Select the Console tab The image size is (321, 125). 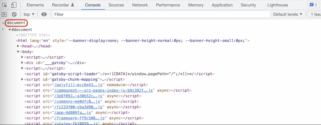[x=93, y=5]
